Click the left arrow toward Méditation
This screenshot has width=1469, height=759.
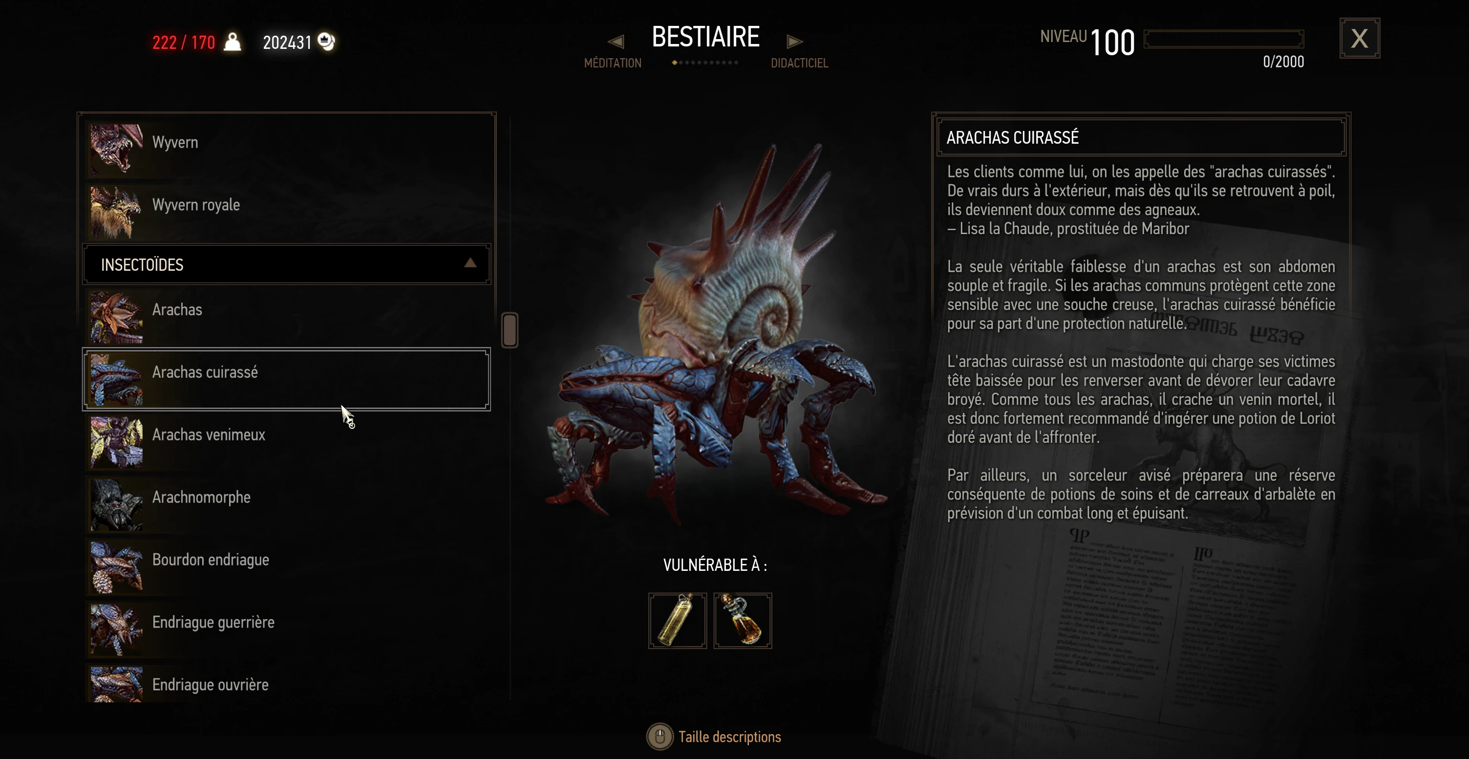(x=616, y=41)
